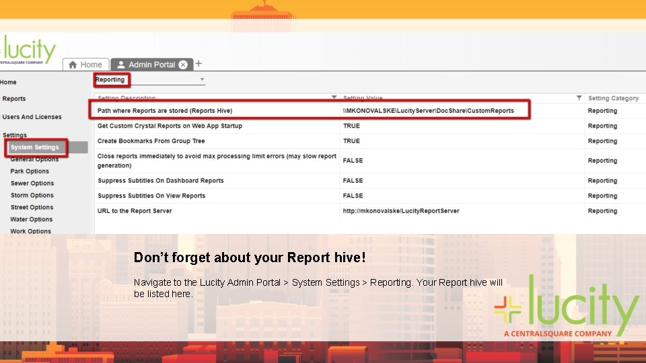Open Work Options settings

pyautogui.click(x=30, y=231)
